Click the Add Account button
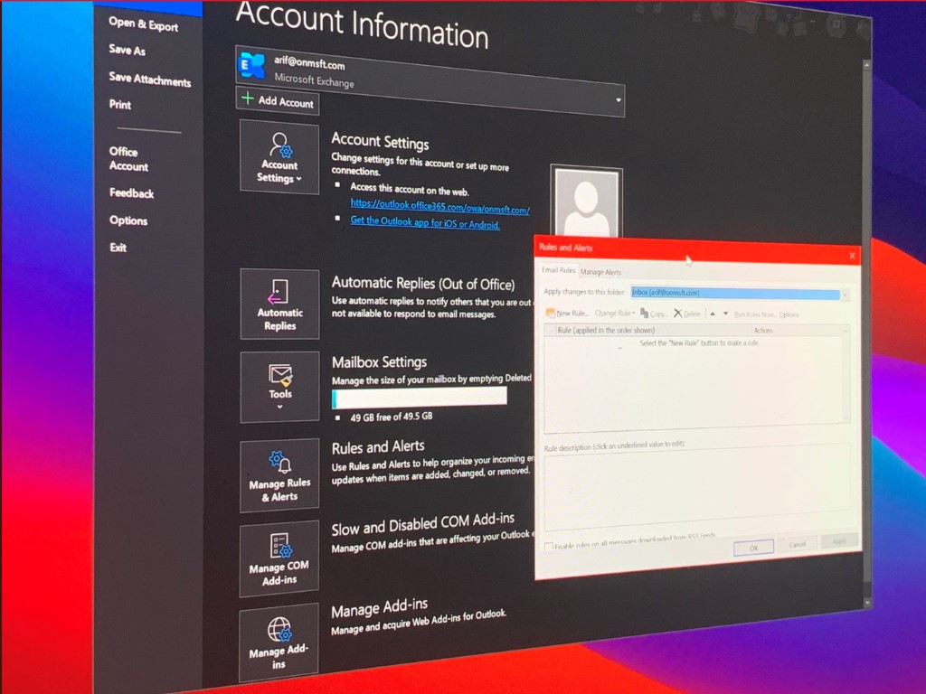Screen dimensions: 926x694 (278, 101)
